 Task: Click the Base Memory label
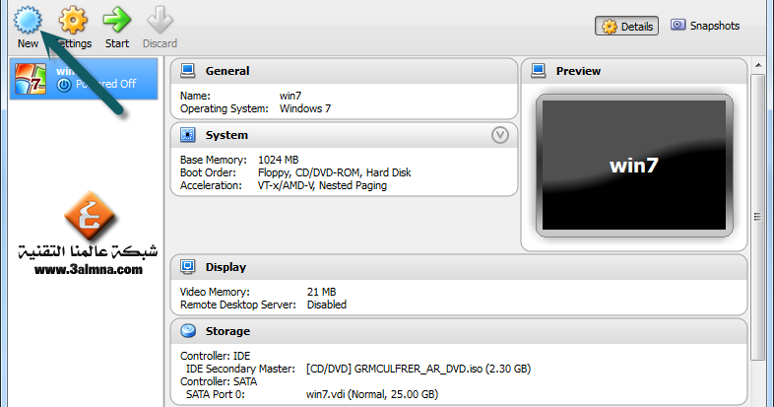click(x=214, y=160)
